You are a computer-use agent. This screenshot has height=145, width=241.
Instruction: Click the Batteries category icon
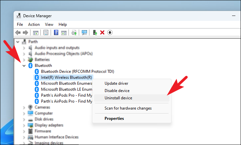30,60
